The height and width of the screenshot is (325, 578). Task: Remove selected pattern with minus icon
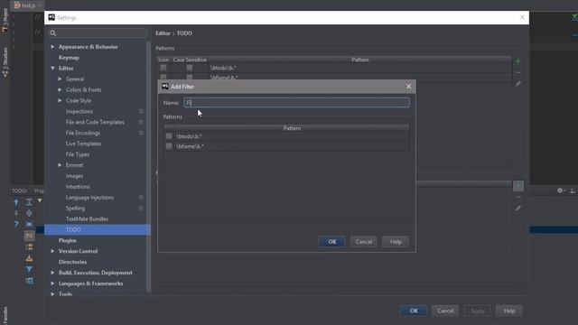pyautogui.click(x=517, y=72)
